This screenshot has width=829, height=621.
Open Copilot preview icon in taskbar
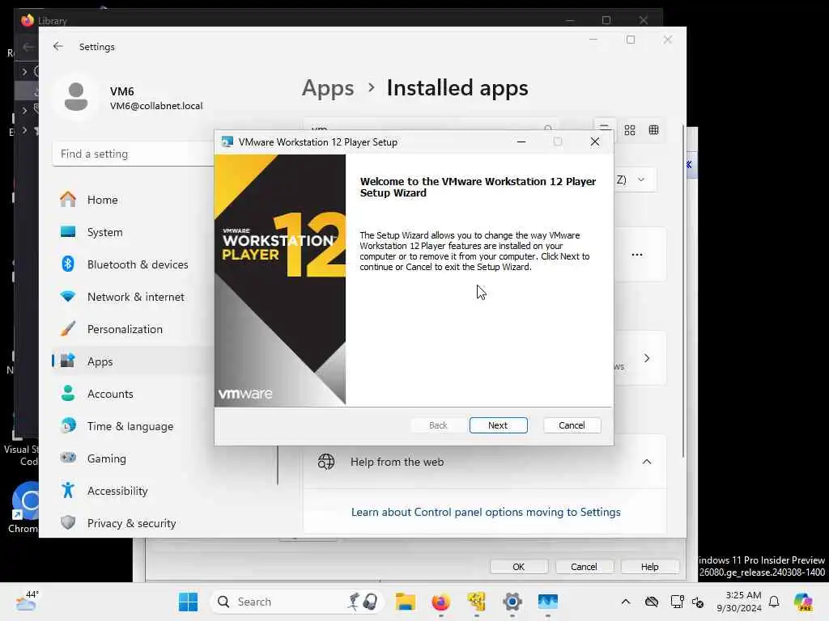click(804, 602)
